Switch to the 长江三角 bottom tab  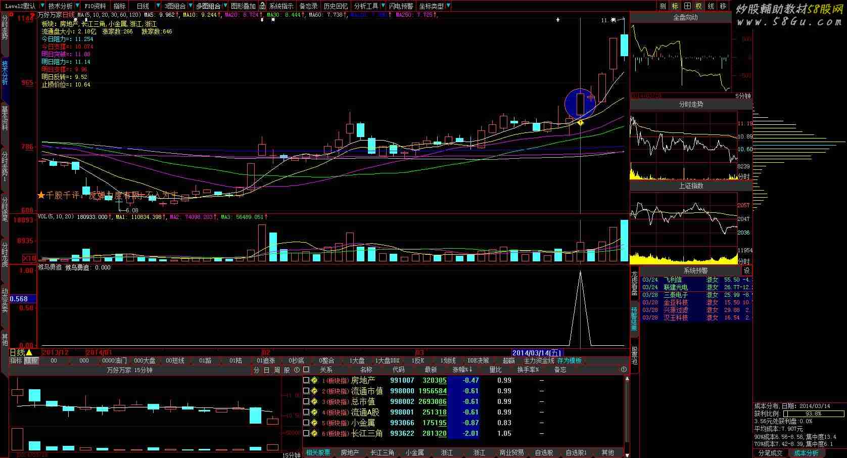click(382, 453)
